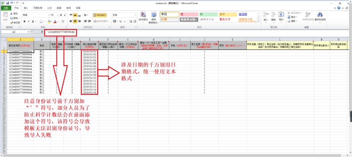Open the font group dialog launcher

pos(66,27)
